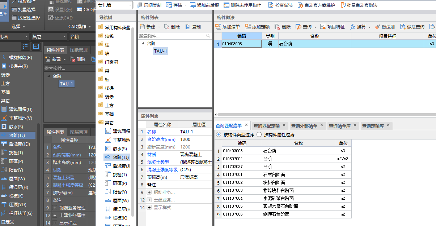Click 删除未使用构件 in the top toolbar

[x=242, y=5]
